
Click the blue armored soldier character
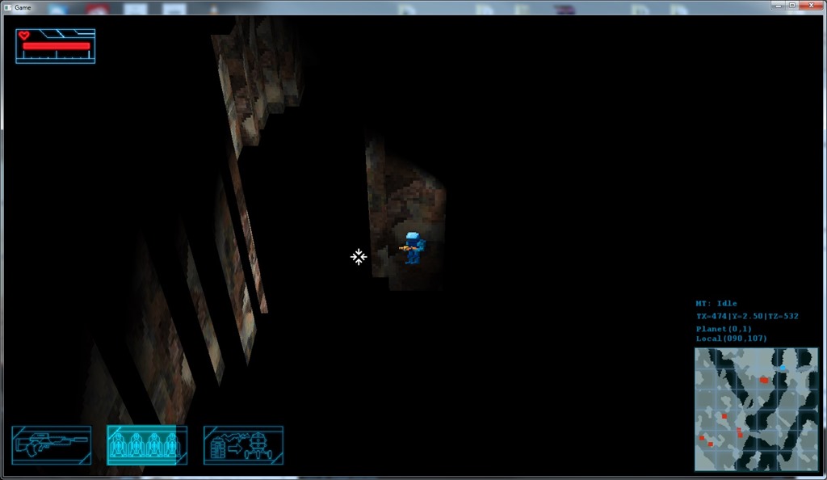point(413,247)
